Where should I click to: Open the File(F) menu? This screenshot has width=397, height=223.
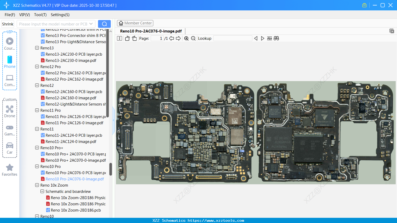pos(10,15)
